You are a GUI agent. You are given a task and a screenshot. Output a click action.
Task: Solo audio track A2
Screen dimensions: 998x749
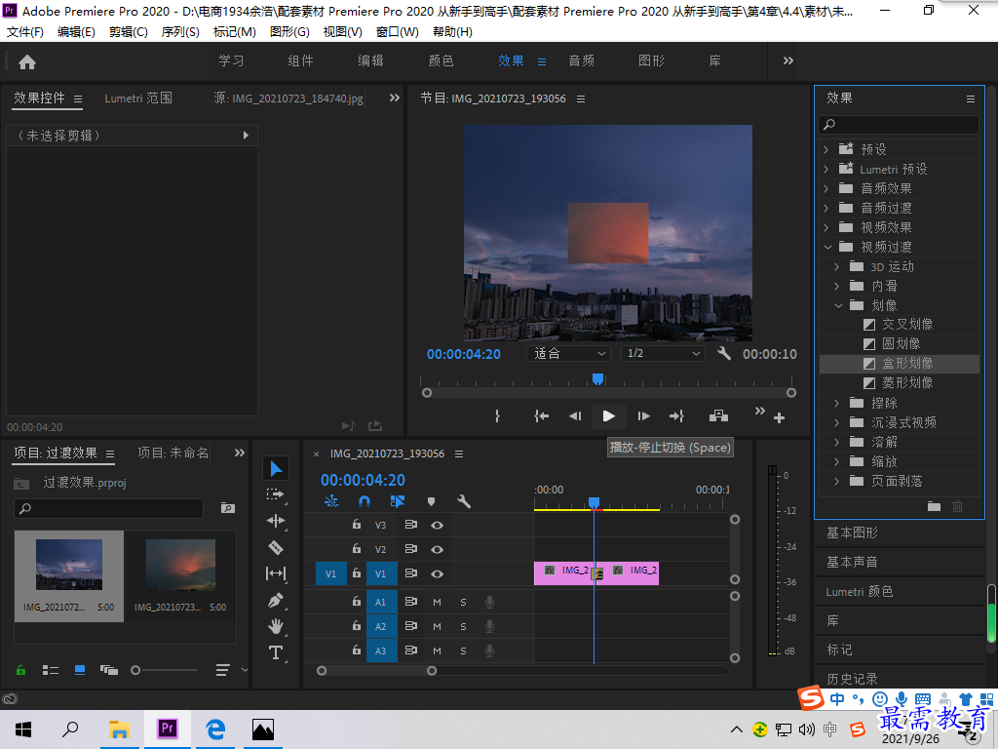tap(463, 627)
